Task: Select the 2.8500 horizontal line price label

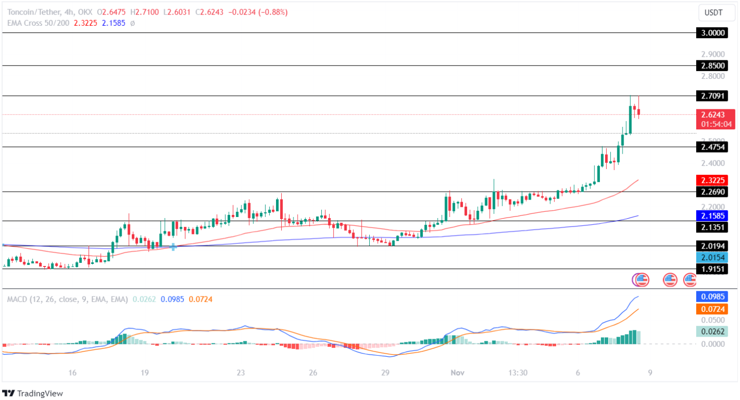Action: click(712, 65)
